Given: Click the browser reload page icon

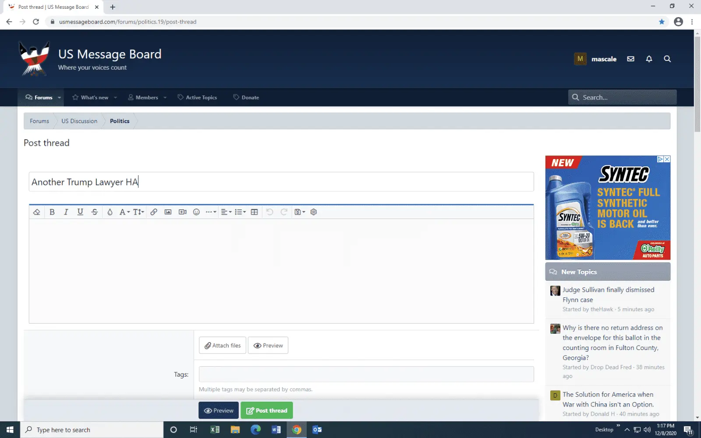Looking at the screenshot, I should pyautogui.click(x=36, y=21).
